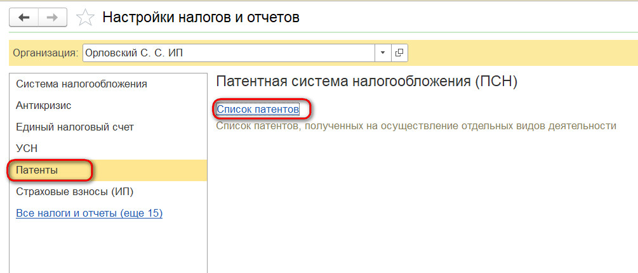
Task: Open Единый налоговый счет section
Action: (108, 127)
